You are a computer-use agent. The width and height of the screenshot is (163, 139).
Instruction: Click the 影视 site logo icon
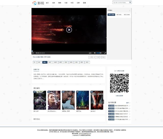pos(34,3)
